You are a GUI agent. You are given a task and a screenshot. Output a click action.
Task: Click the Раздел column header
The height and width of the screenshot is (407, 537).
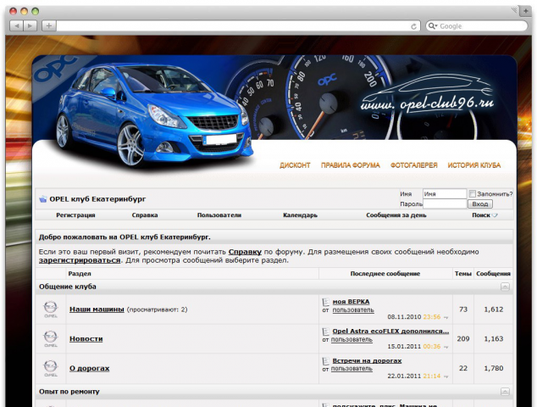tap(80, 274)
